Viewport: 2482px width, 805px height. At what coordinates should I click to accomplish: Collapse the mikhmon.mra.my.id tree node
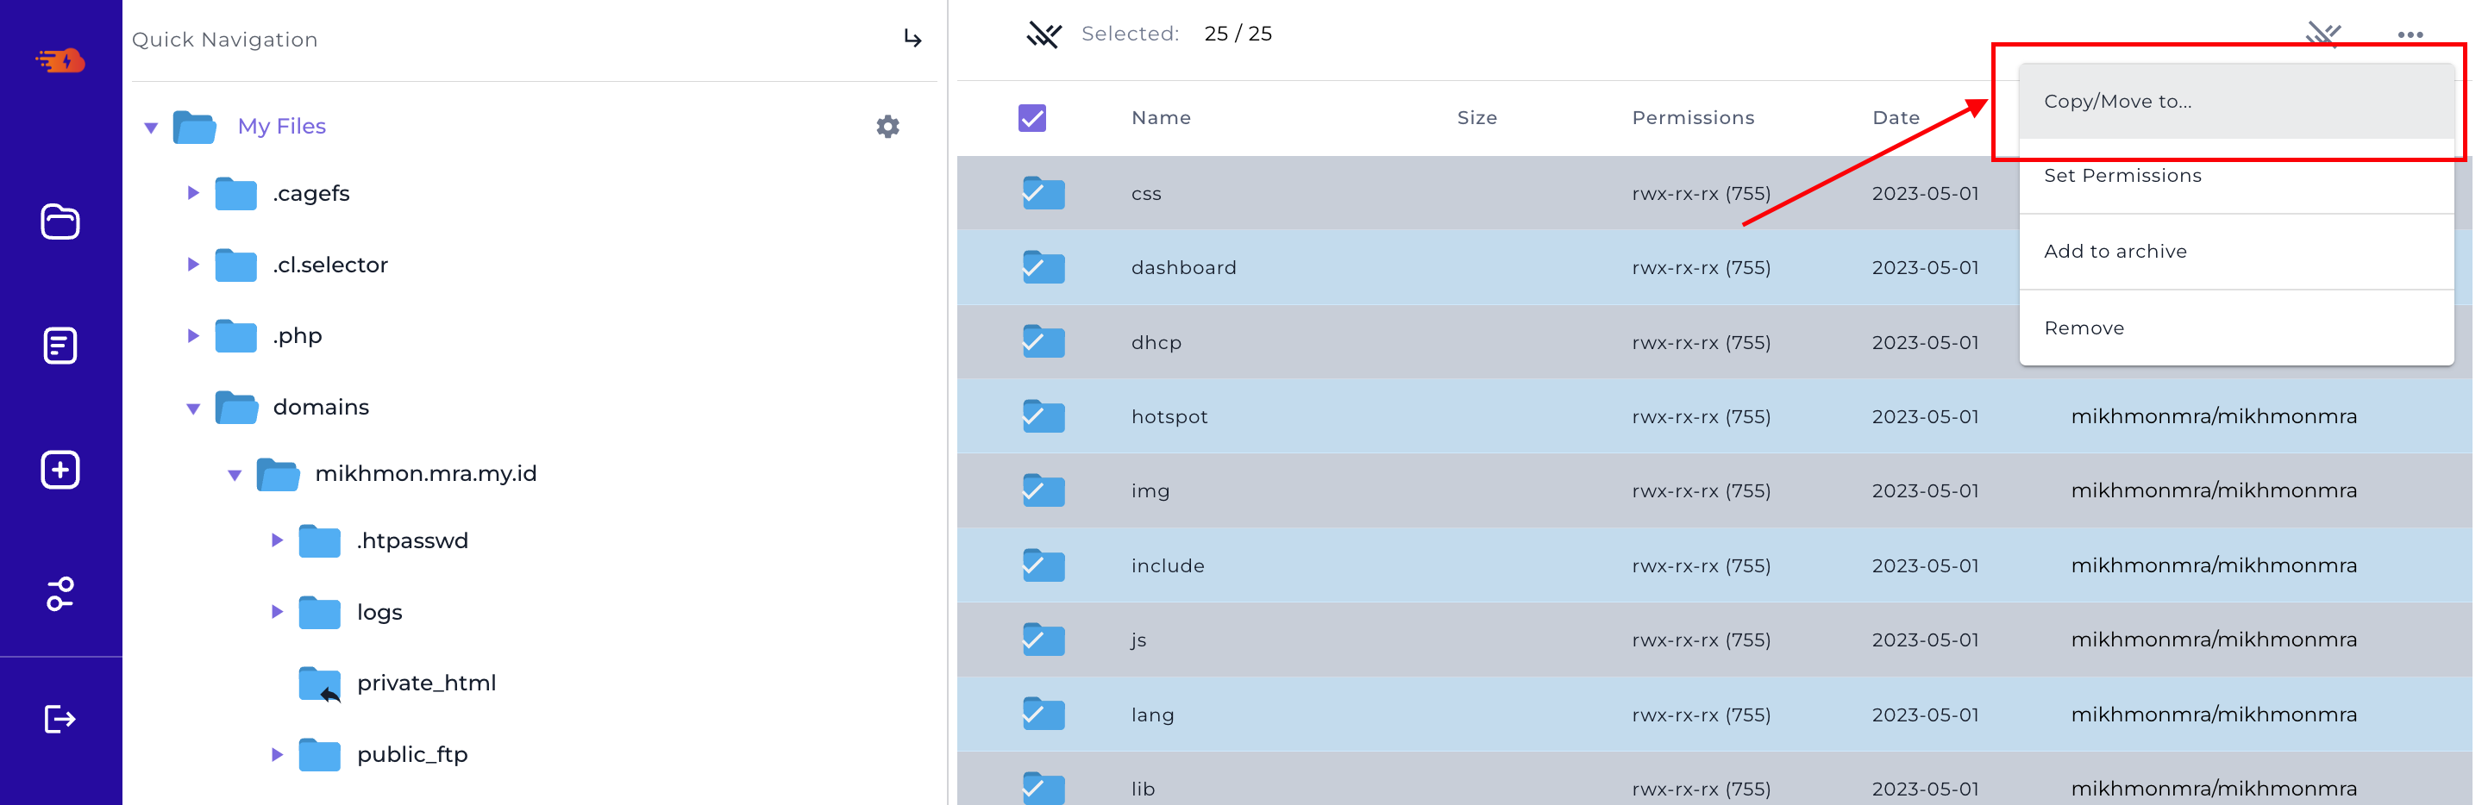234,475
